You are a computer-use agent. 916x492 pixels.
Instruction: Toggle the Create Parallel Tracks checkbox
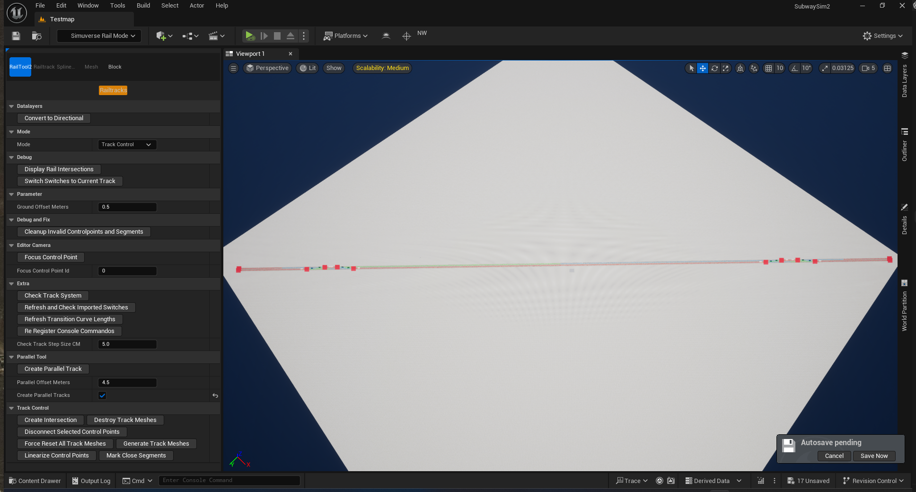(x=102, y=395)
